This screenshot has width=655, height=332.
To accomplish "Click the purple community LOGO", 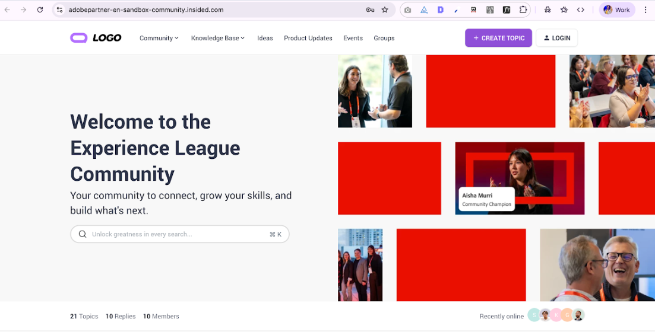I will (x=96, y=38).
